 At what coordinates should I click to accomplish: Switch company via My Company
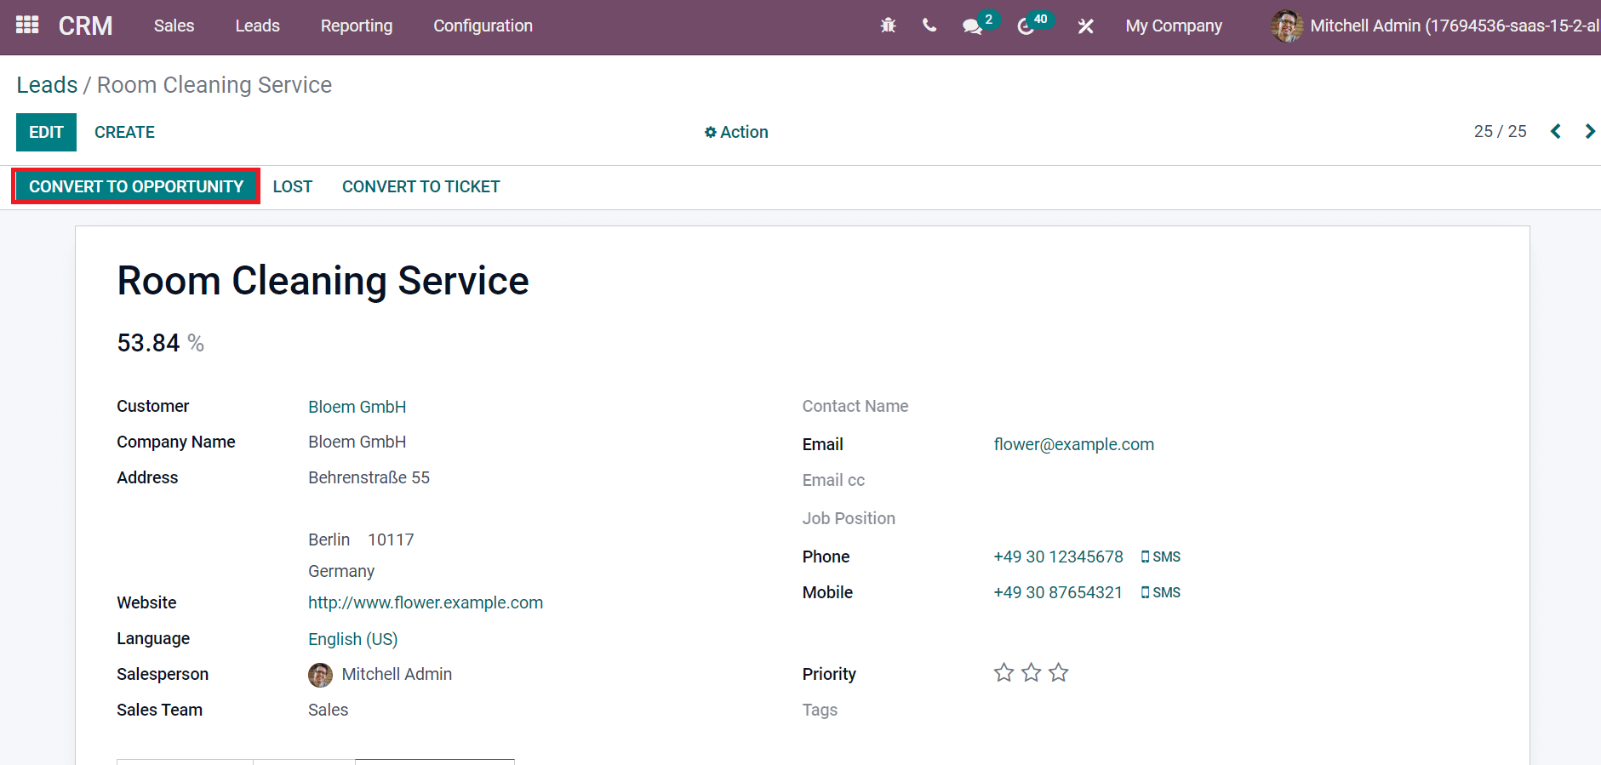[x=1173, y=26]
